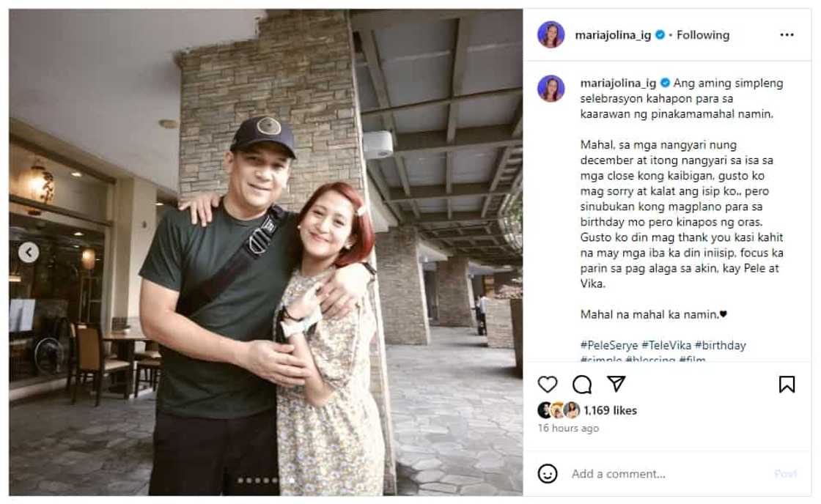
Task: Open mariajolina_ig profile from header username
Action: coord(613,34)
